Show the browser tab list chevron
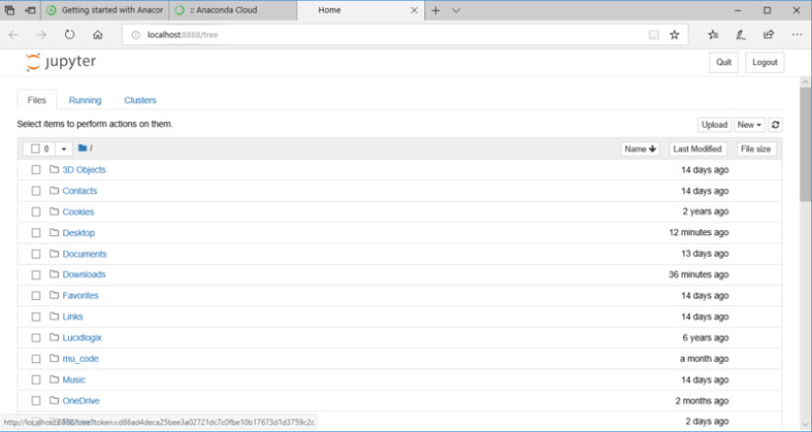Screen dimensions: 812x432 coord(456,10)
